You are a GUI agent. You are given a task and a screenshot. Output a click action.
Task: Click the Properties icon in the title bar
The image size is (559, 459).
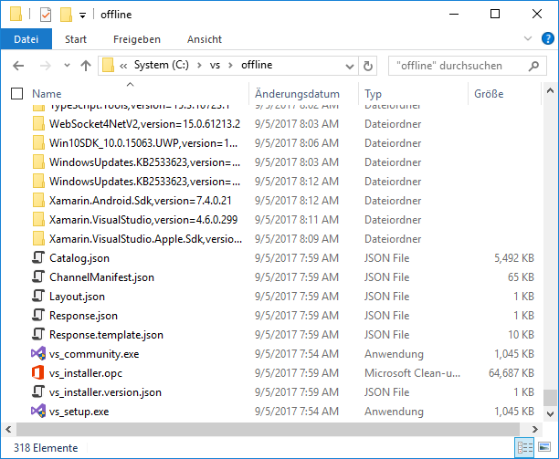point(46,15)
